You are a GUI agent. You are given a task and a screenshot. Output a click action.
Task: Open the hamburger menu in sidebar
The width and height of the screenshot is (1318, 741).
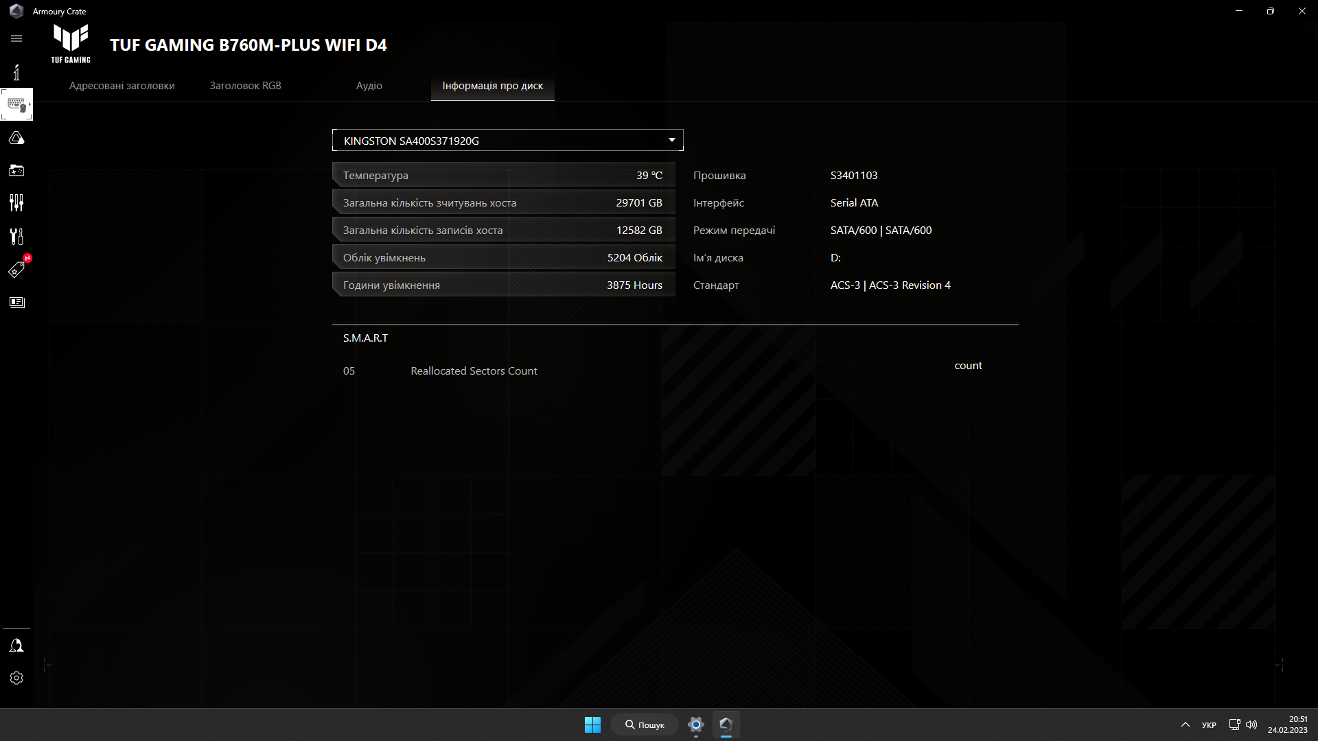click(x=16, y=38)
